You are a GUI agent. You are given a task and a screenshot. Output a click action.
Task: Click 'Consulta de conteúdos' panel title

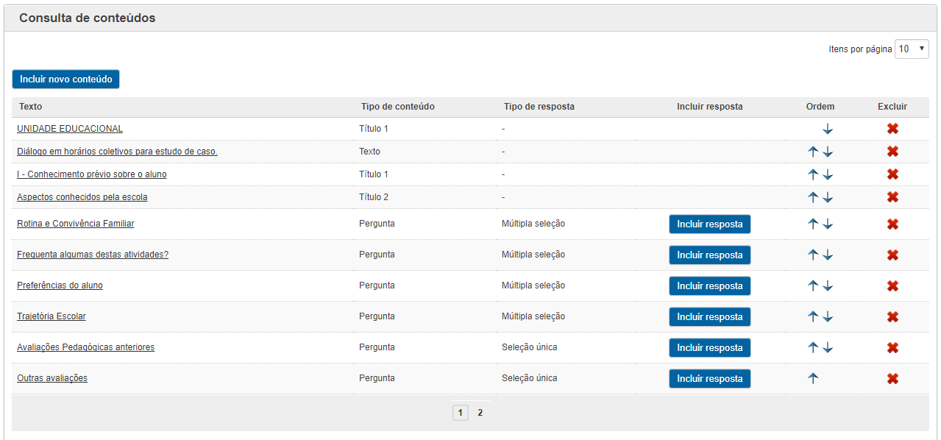tap(88, 18)
